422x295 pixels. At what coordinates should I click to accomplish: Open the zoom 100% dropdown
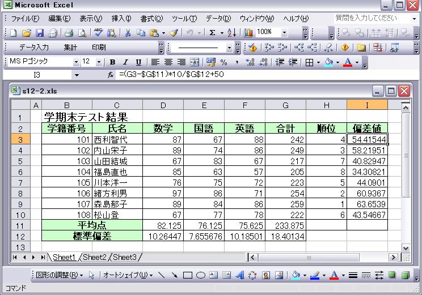coord(284,33)
